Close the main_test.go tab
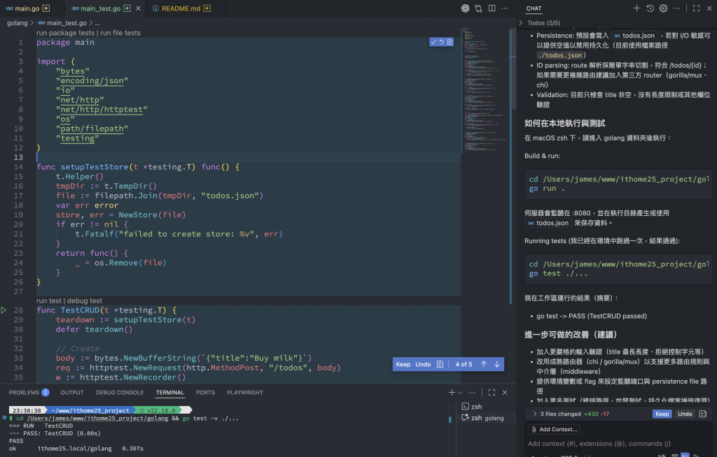The image size is (717, 457). point(138,8)
